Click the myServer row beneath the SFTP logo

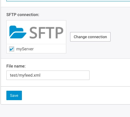click(36, 49)
